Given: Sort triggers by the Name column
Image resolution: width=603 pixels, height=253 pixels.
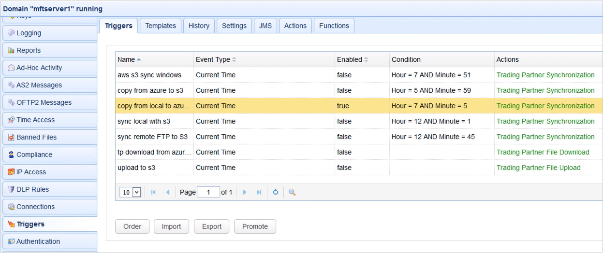Looking at the screenshot, I should (x=127, y=59).
